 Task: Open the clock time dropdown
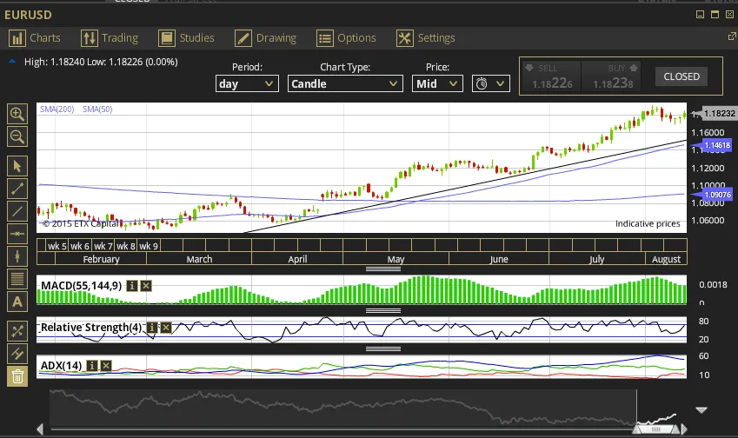[x=491, y=83]
